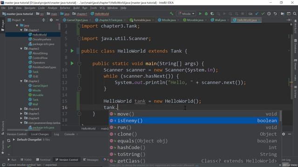298x167 pixels.
Task: Open the Navigate menu
Action: (x=30, y=8)
